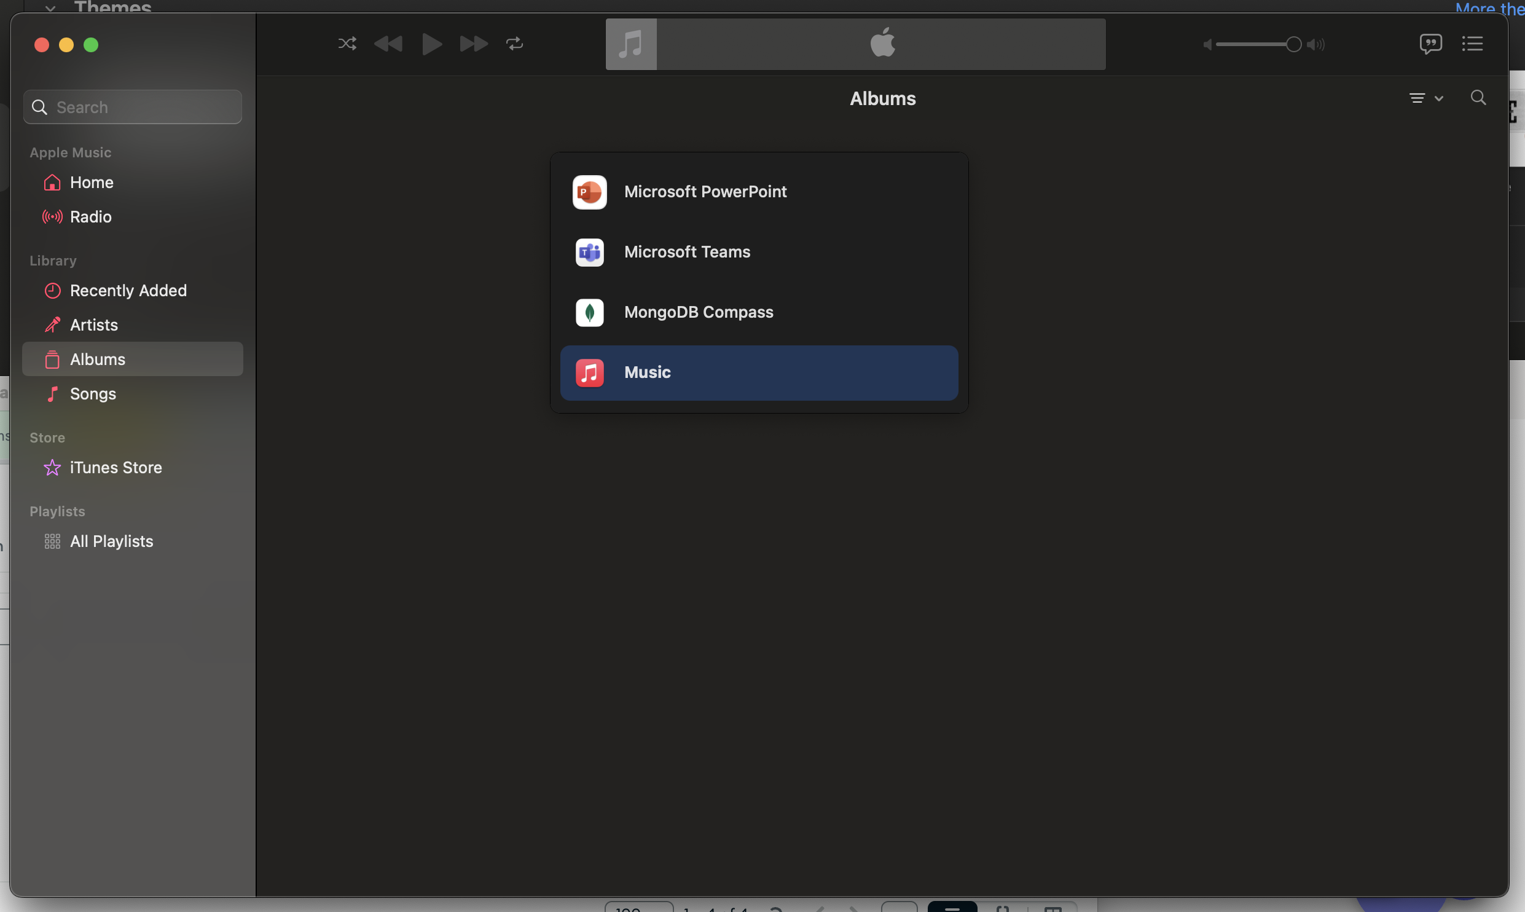Select Albums in the Library sidebar

coord(97,359)
